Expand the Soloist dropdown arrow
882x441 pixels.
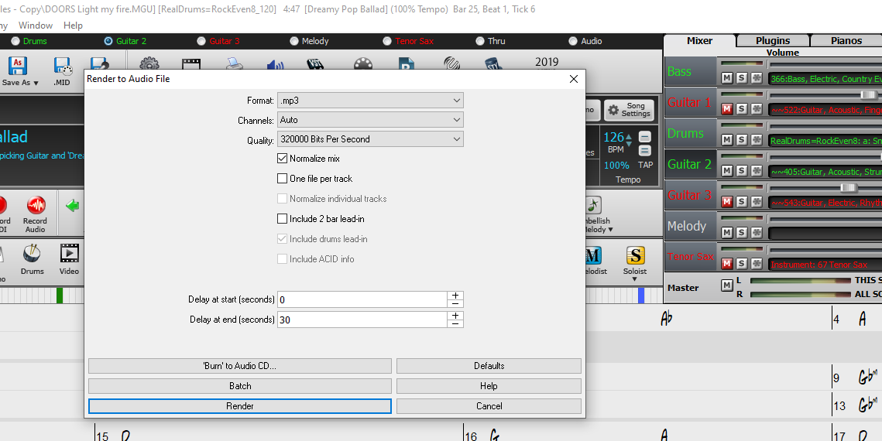click(634, 279)
